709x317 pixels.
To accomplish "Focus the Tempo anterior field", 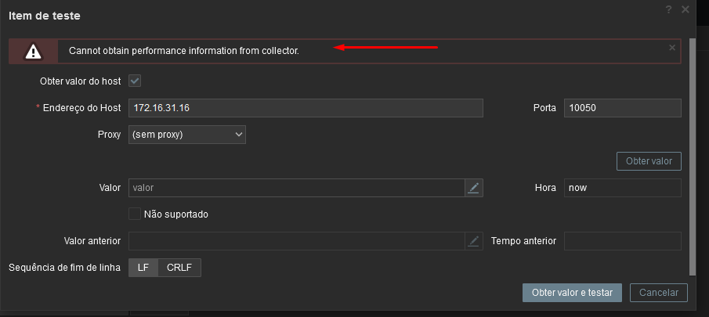I will [622, 241].
